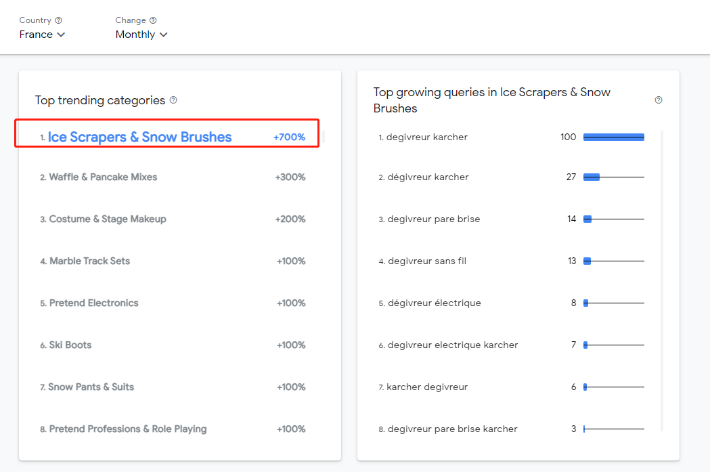Click the +200% growth value
The height and width of the screenshot is (472, 710).
tap(290, 219)
